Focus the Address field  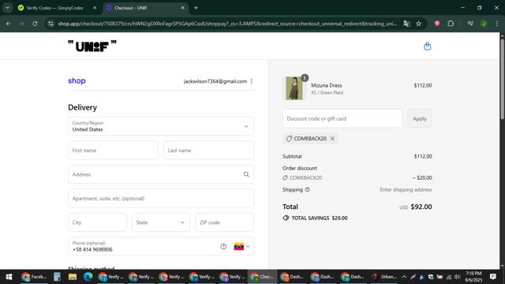pyautogui.click(x=161, y=174)
